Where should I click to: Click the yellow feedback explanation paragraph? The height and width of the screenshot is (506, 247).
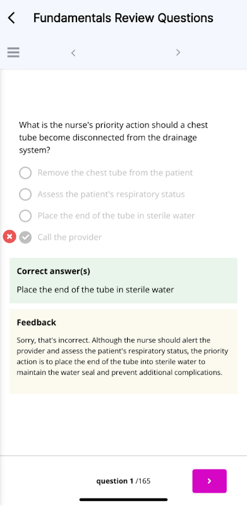click(122, 356)
